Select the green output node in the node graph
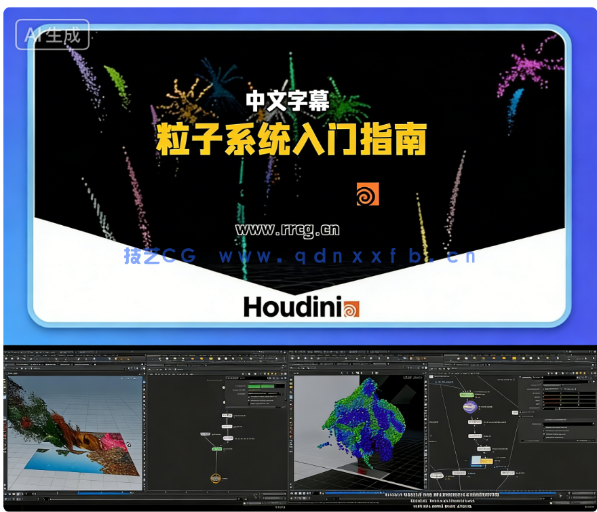Screen dimensions: 597x512 pyautogui.click(x=216, y=448)
